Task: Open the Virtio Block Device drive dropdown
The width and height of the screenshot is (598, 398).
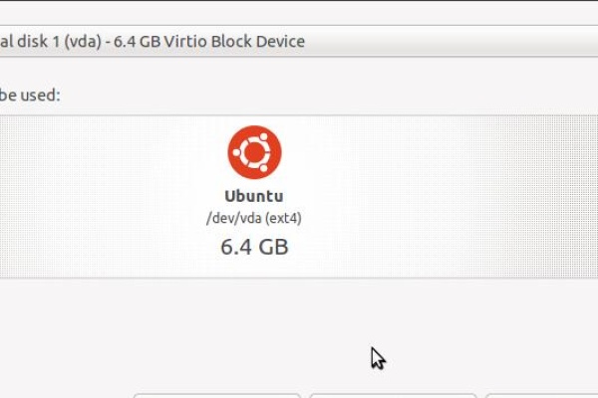Action: pos(299,42)
